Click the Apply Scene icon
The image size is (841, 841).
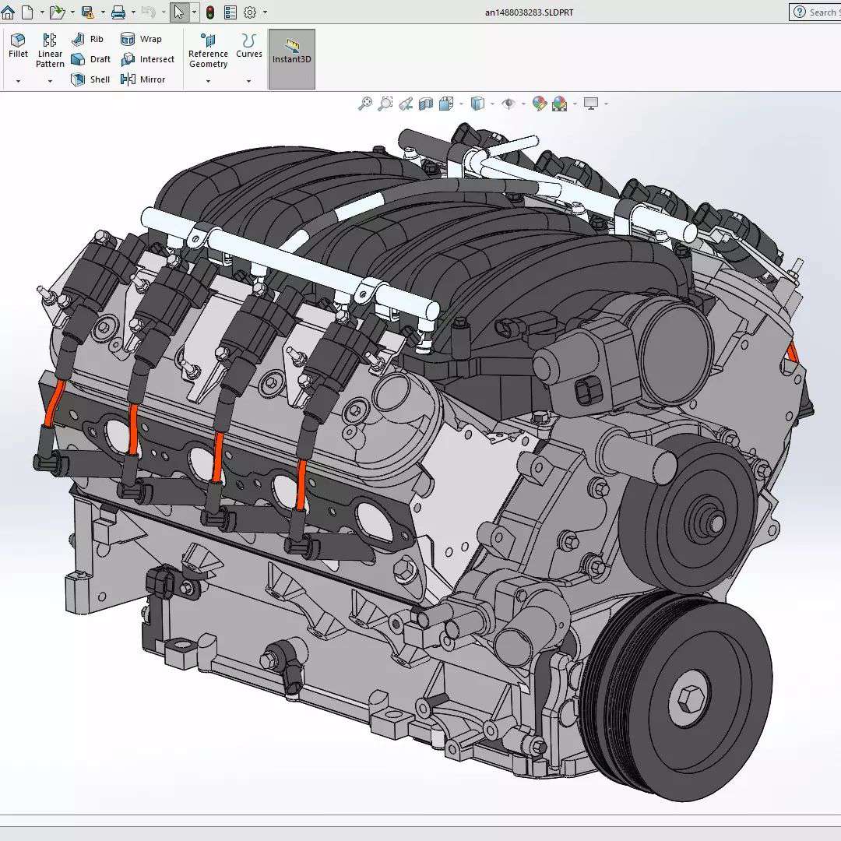(559, 103)
